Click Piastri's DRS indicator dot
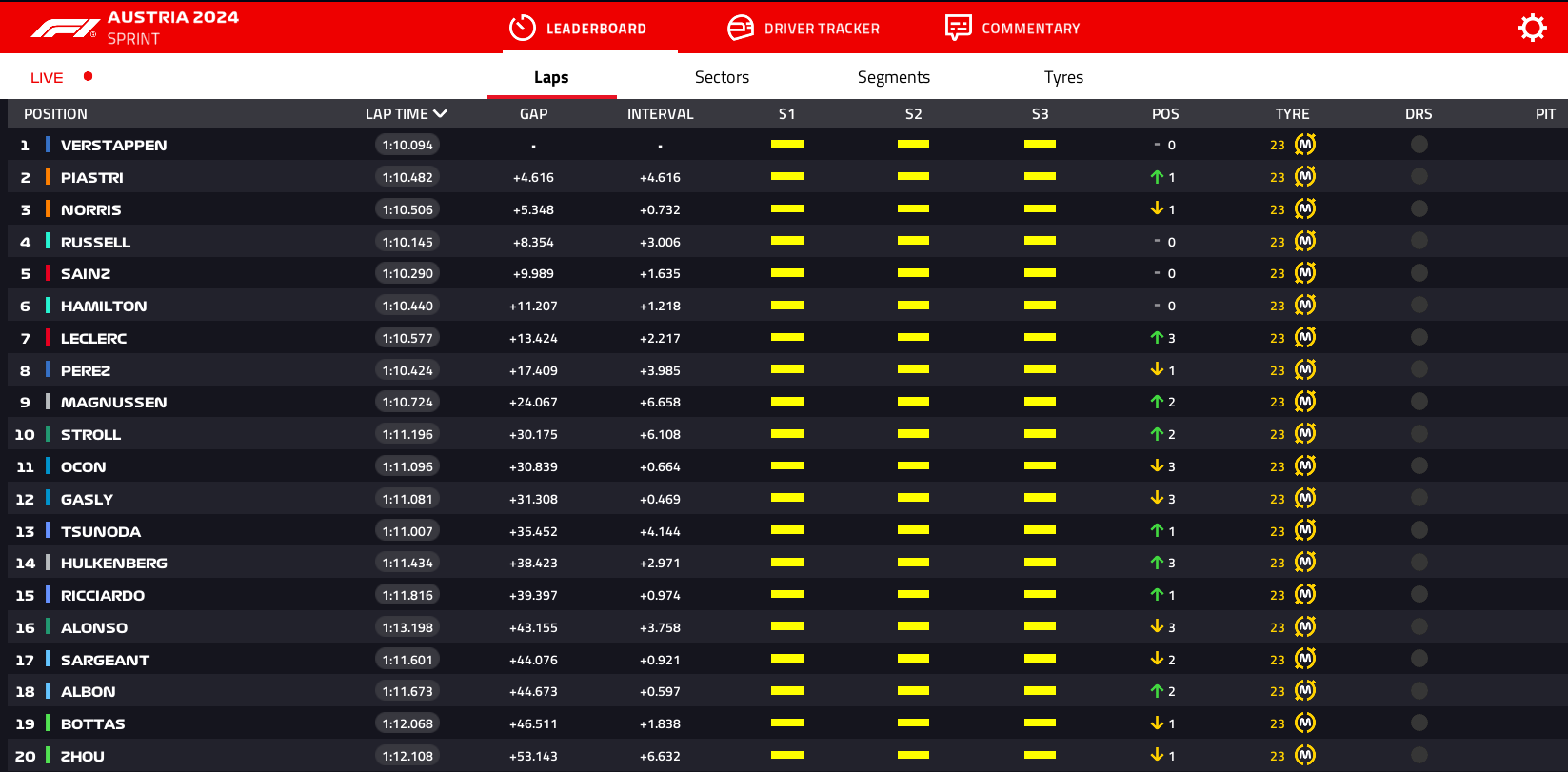Viewport: 1568px width, 772px height. 1419,177
